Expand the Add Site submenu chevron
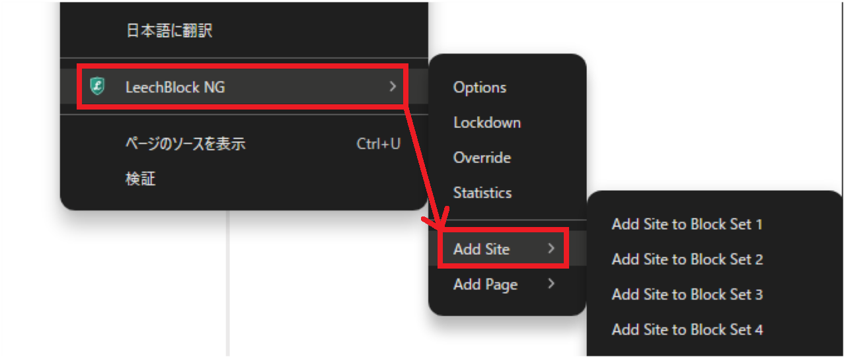The height and width of the screenshot is (359, 846). click(551, 249)
